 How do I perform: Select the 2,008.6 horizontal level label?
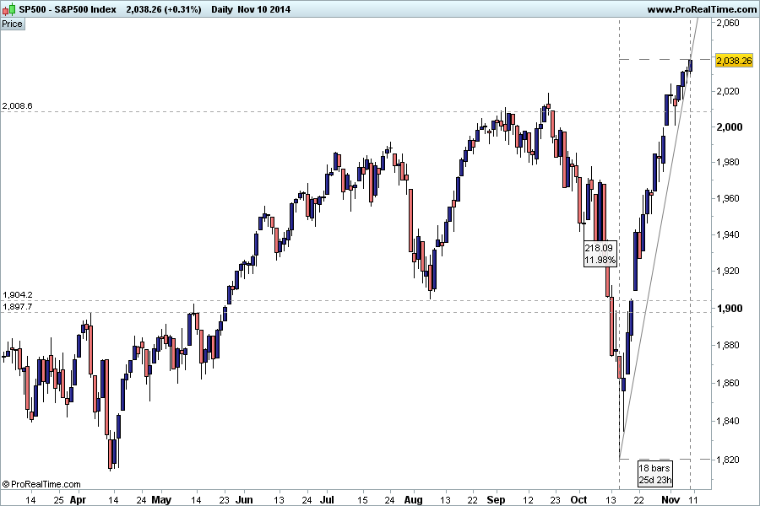[18, 105]
